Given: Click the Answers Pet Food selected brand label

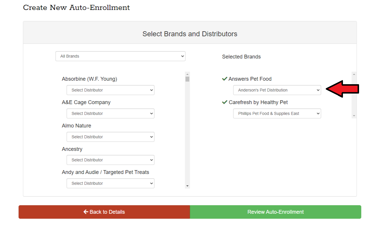Looking at the screenshot, I should [250, 79].
